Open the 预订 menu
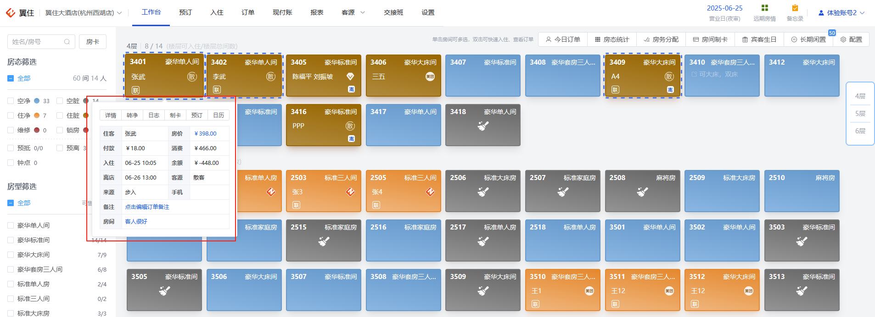The image size is (875, 317). click(185, 12)
